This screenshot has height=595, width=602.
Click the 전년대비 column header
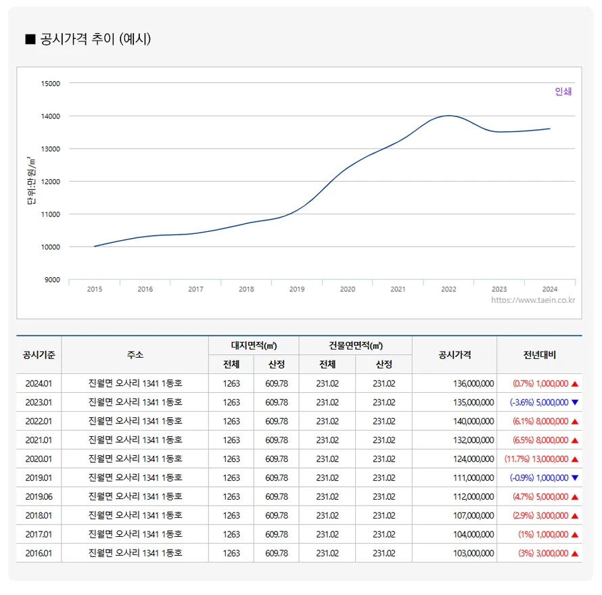coord(539,354)
